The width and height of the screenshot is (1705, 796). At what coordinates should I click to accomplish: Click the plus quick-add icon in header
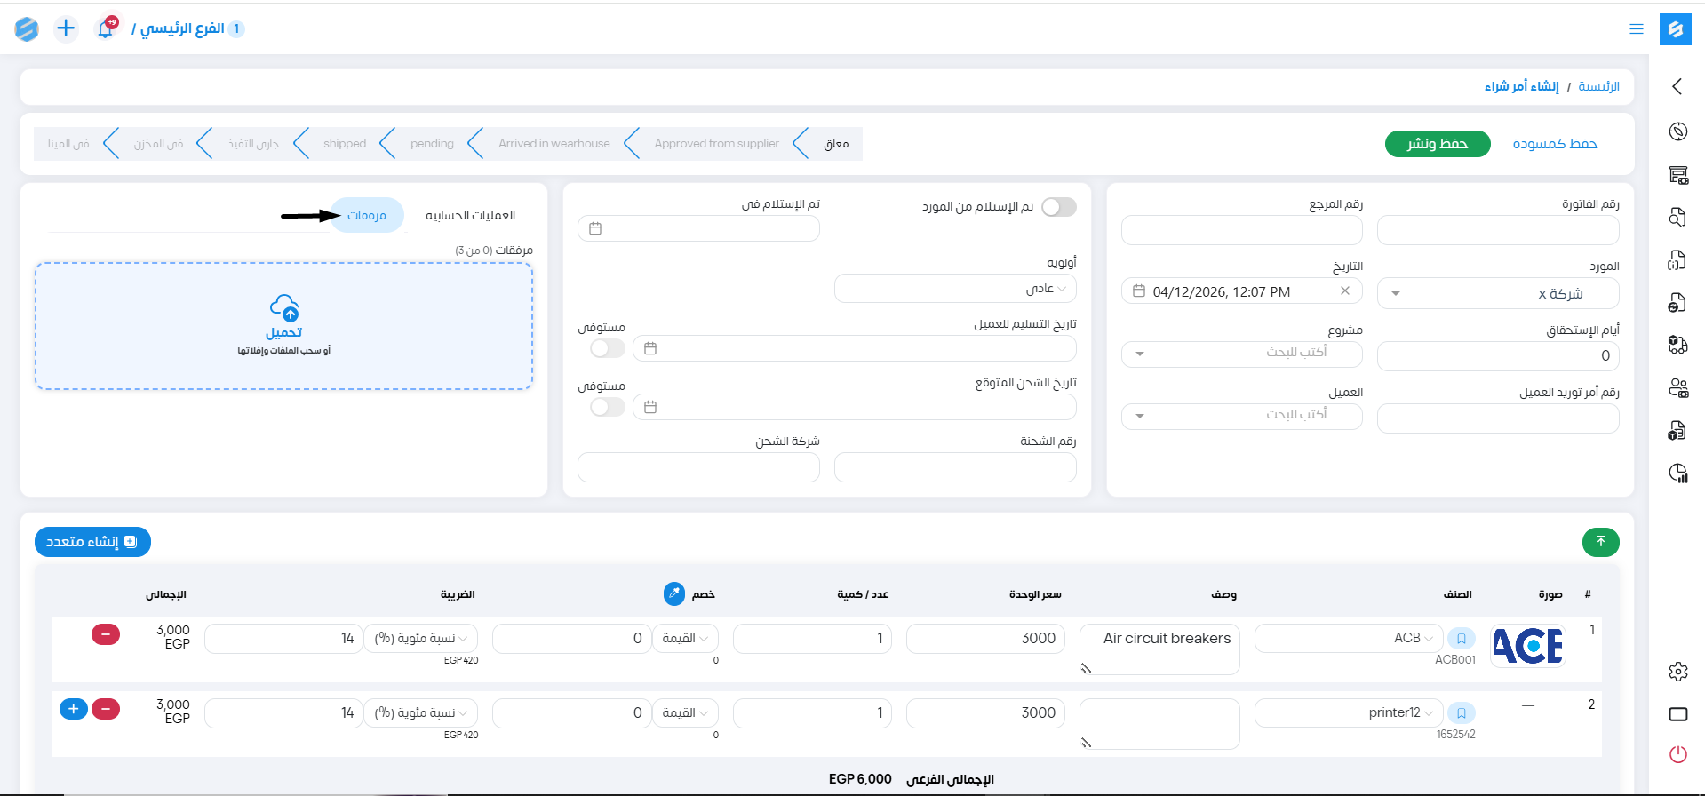66,28
